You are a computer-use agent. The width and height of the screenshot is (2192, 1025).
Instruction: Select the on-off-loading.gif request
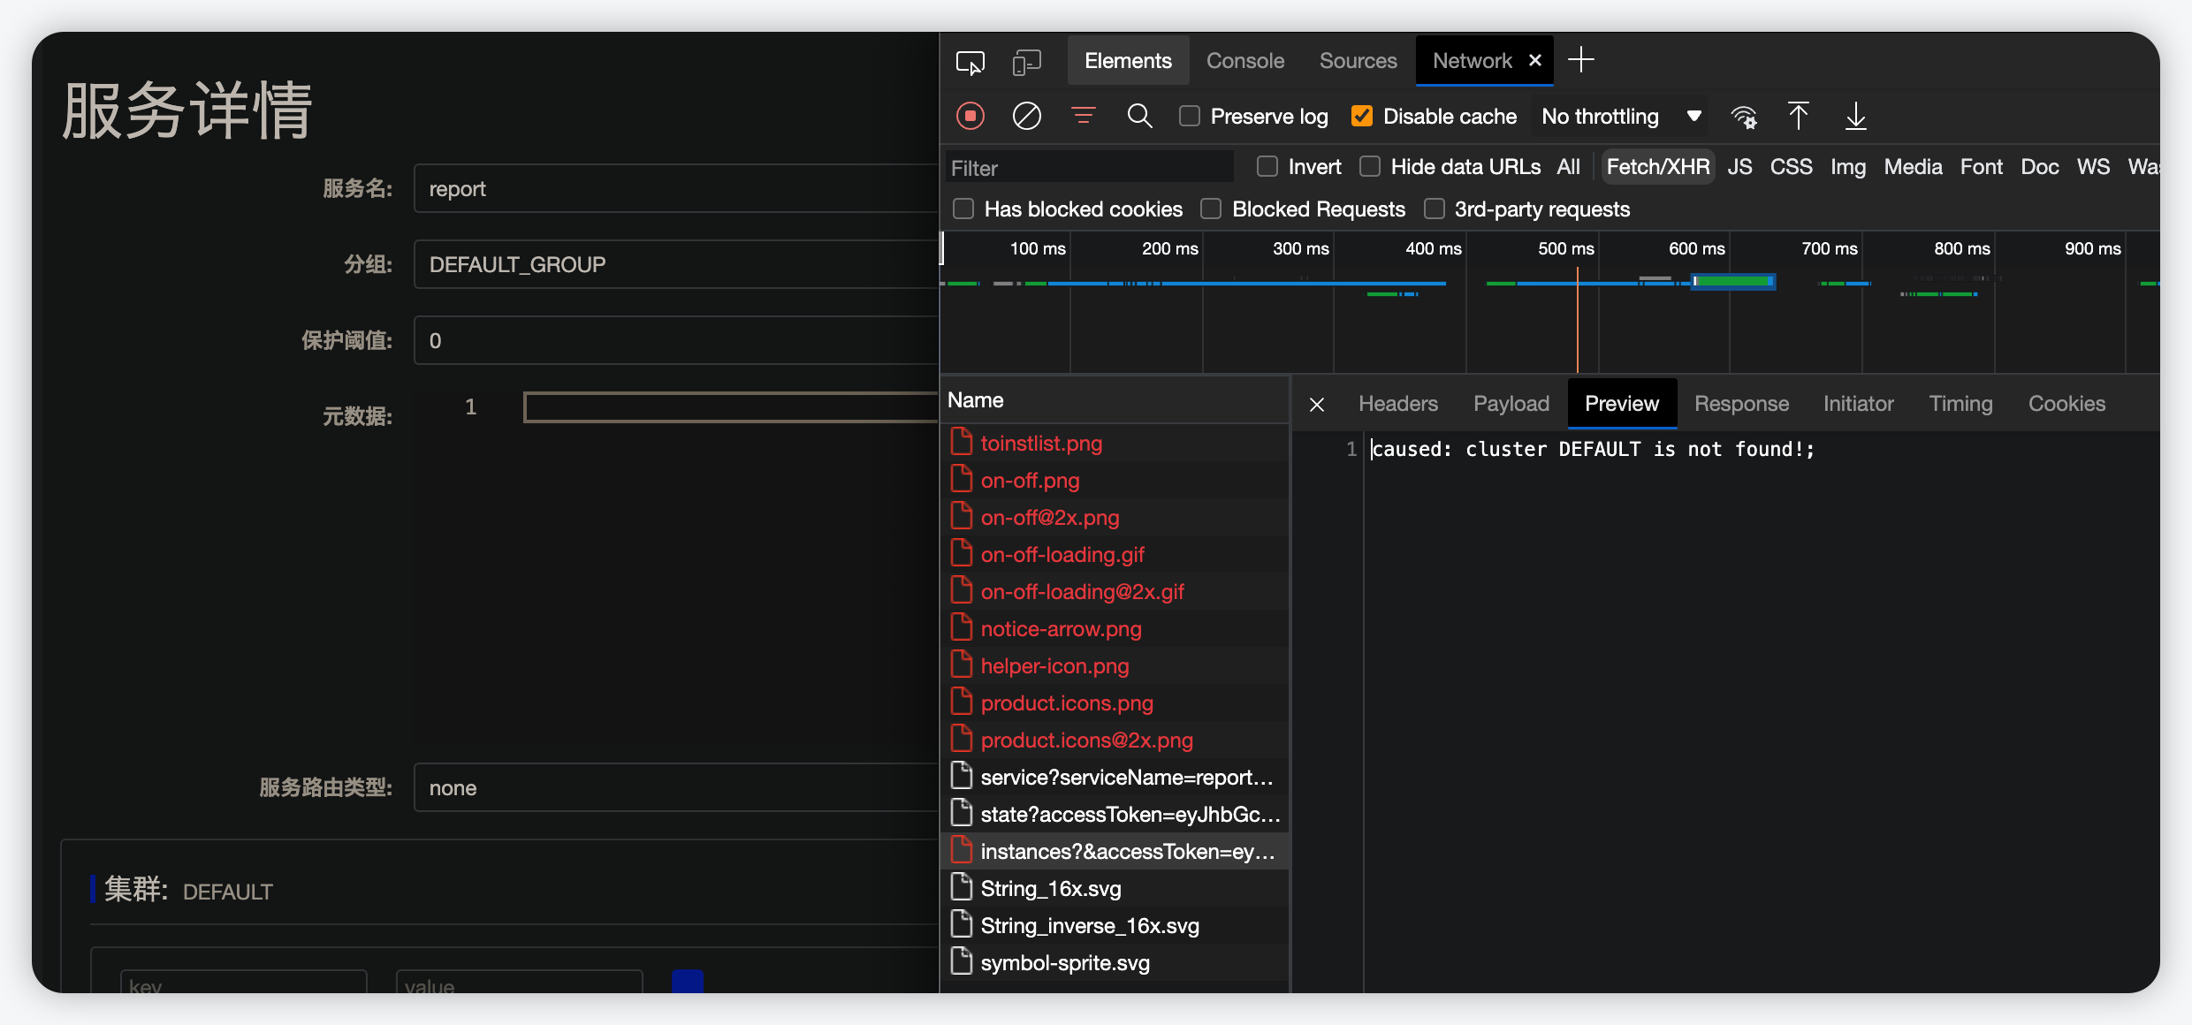(1114, 554)
